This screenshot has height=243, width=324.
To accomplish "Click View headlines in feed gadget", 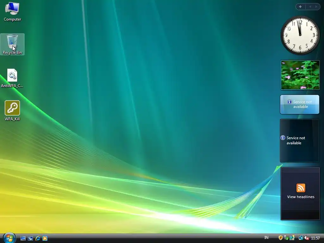I will [x=301, y=197].
